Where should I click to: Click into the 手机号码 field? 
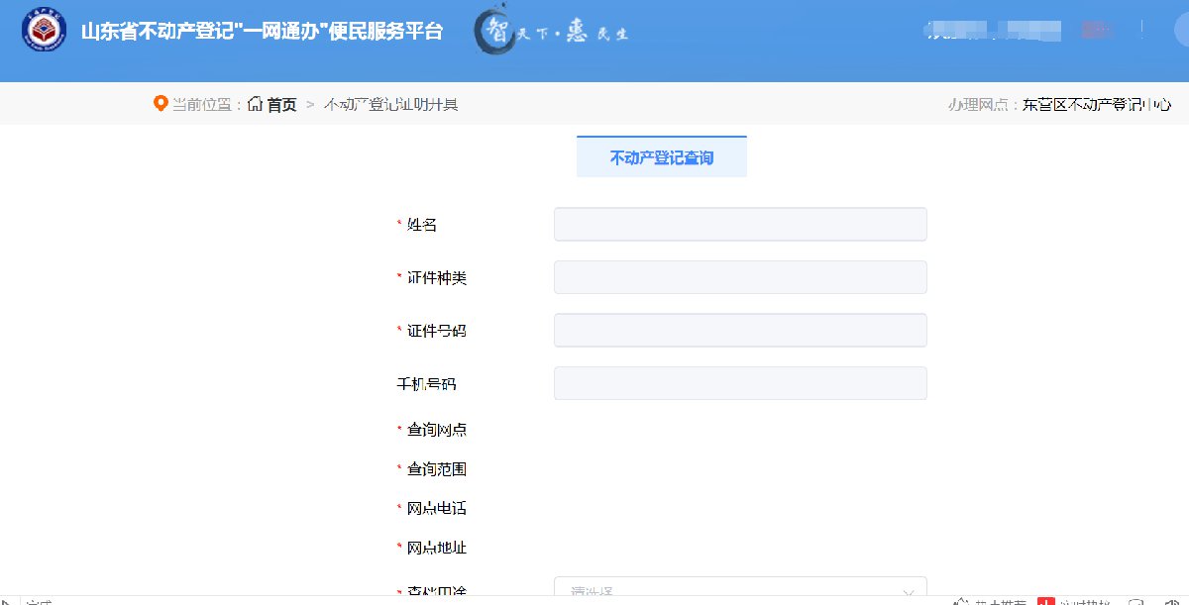(739, 384)
